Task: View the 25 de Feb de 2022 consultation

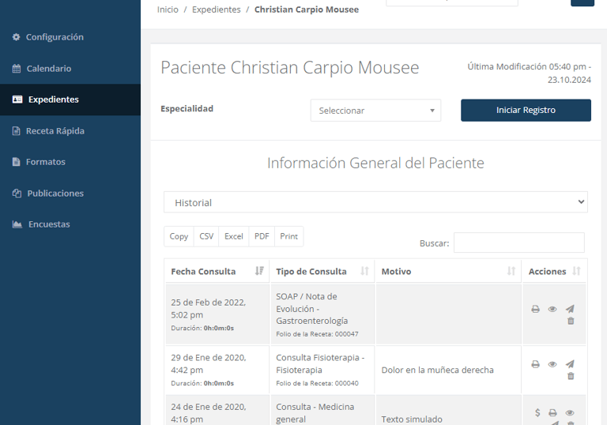Action: point(552,309)
